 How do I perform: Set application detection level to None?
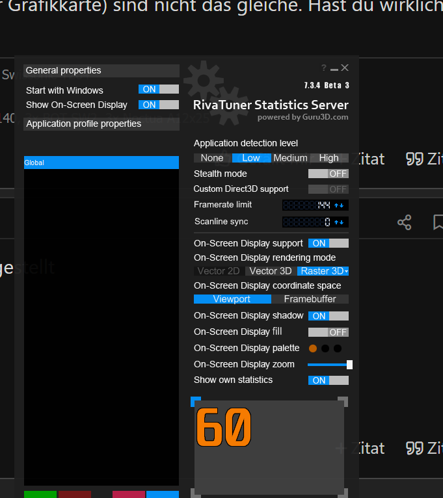click(212, 158)
